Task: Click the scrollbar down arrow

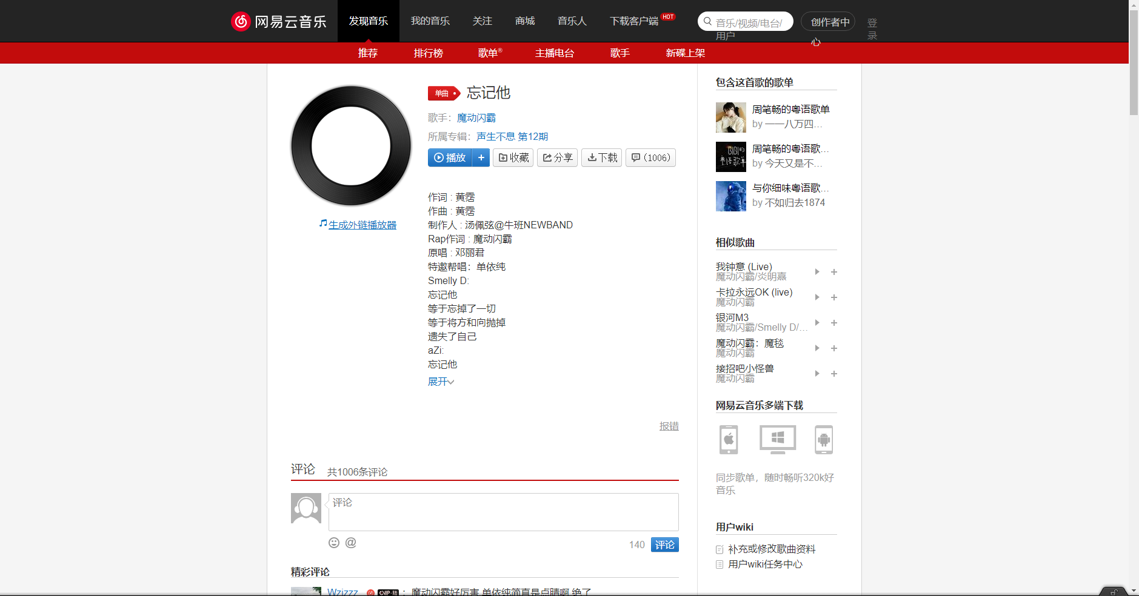Action: pos(1134,591)
